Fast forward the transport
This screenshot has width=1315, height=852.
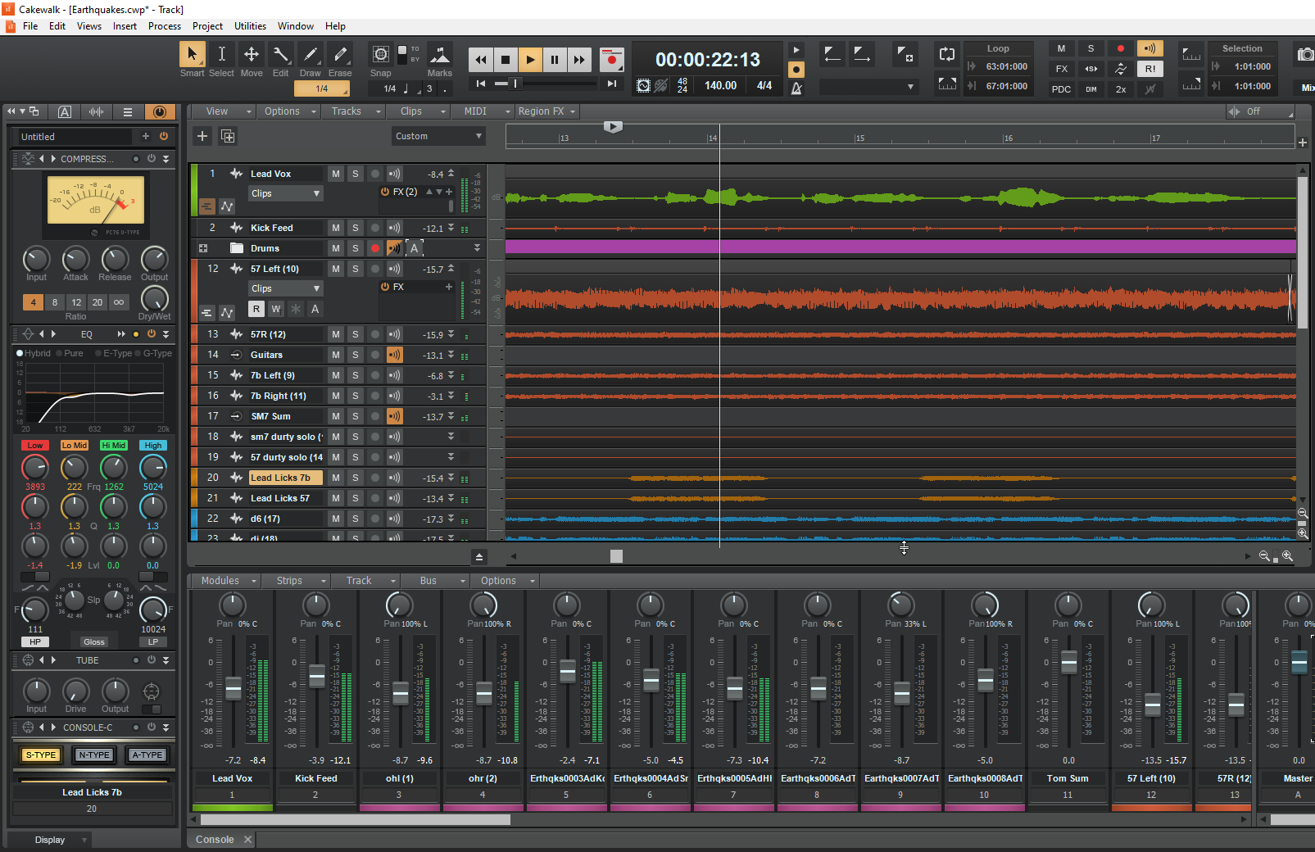pos(579,59)
